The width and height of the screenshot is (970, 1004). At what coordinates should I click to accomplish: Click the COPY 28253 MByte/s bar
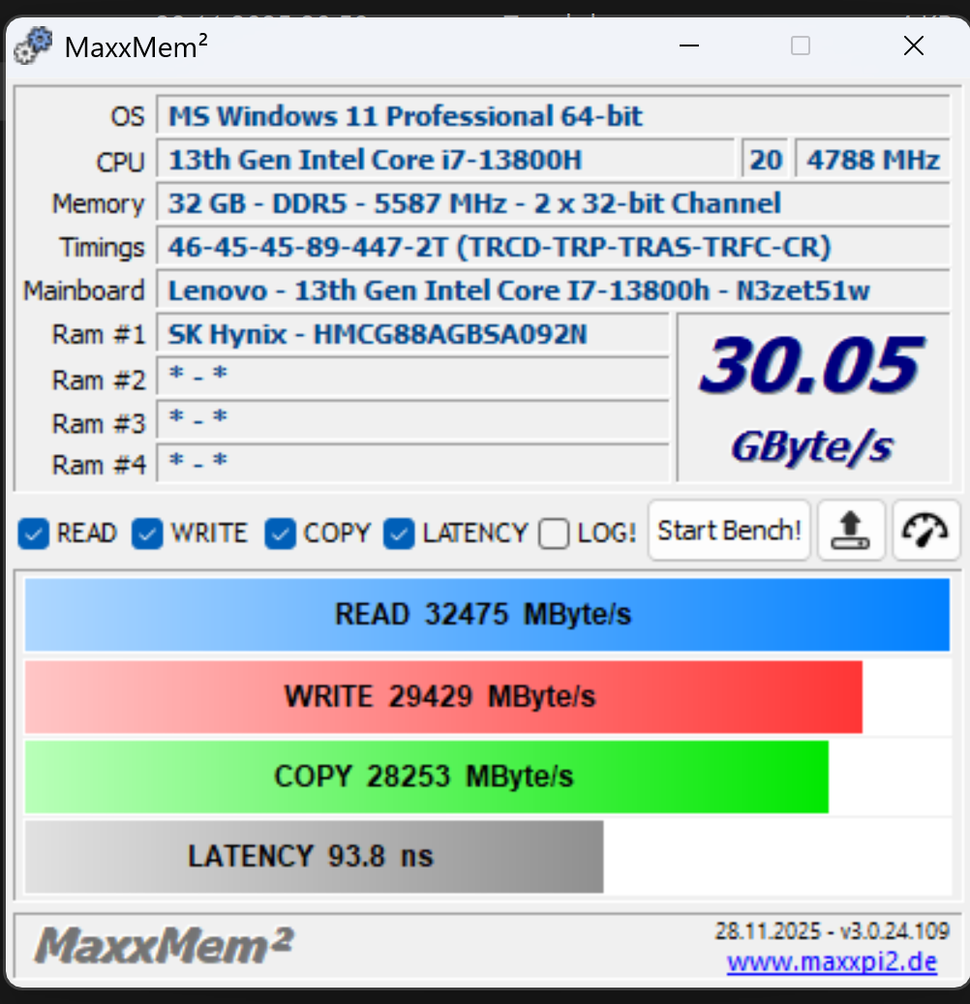[x=426, y=776]
